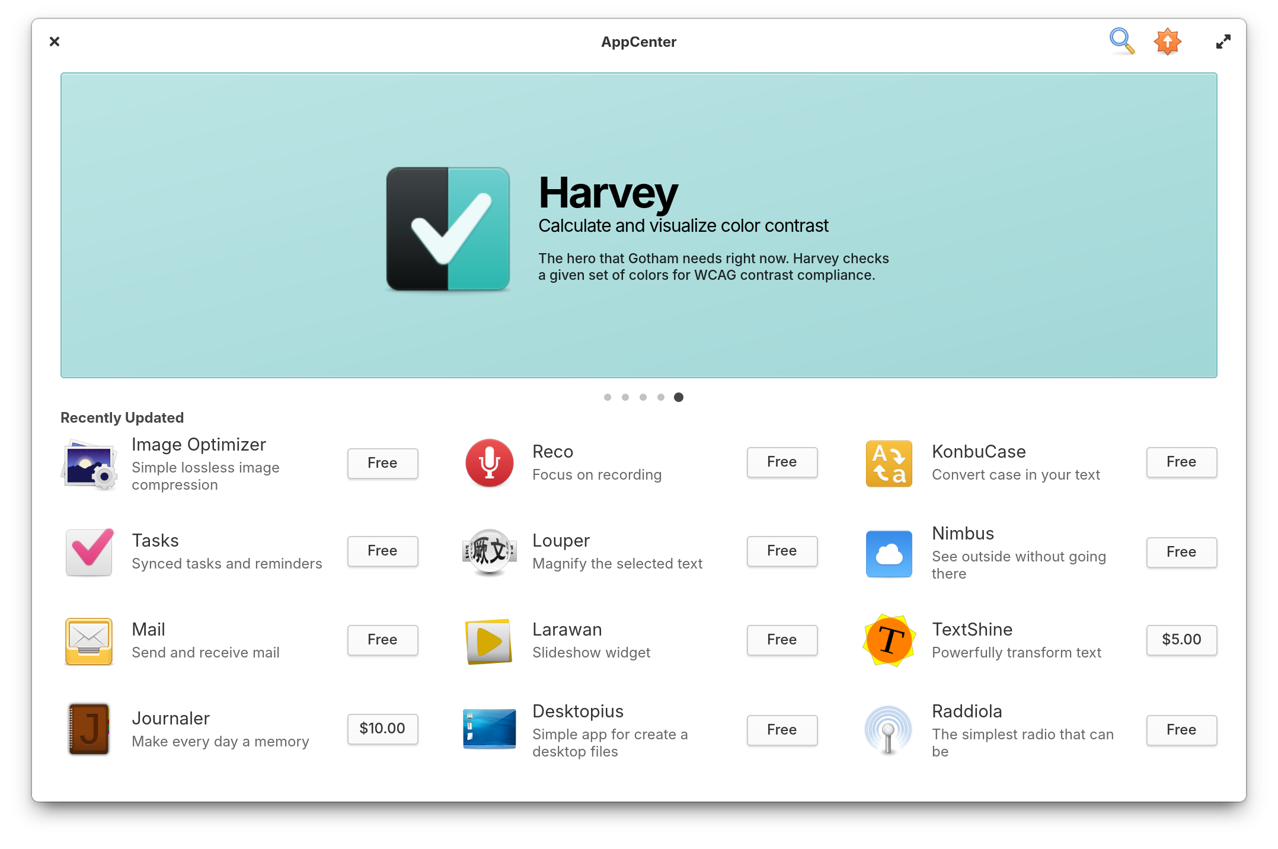Screen dimensions: 1278x849
Task: Click the KonbuCase text conversion icon
Action: pos(890,462)
